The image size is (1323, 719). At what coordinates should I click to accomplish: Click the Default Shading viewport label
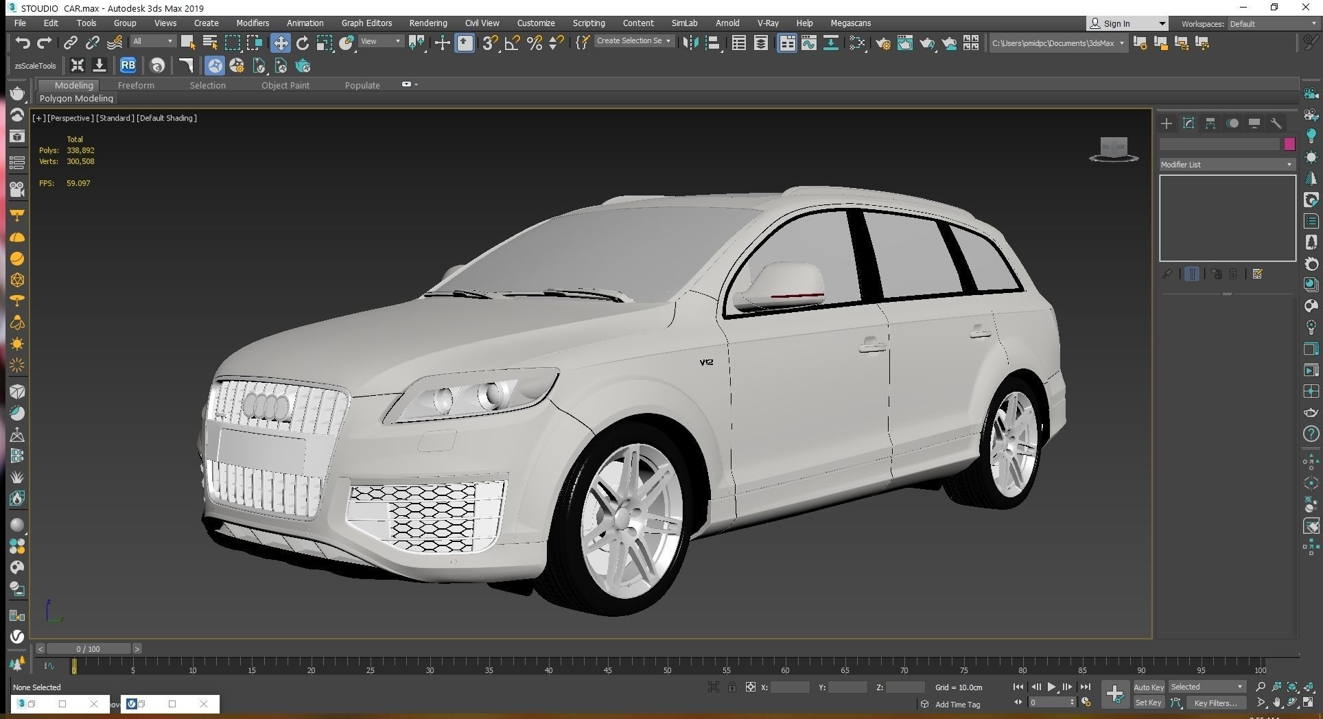click(167, 118)
